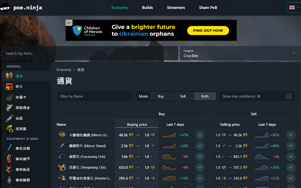Click the sell trade icon in the Hunter's Orb row
This screenshot has height=188, width=301.
tap(290, 178)
